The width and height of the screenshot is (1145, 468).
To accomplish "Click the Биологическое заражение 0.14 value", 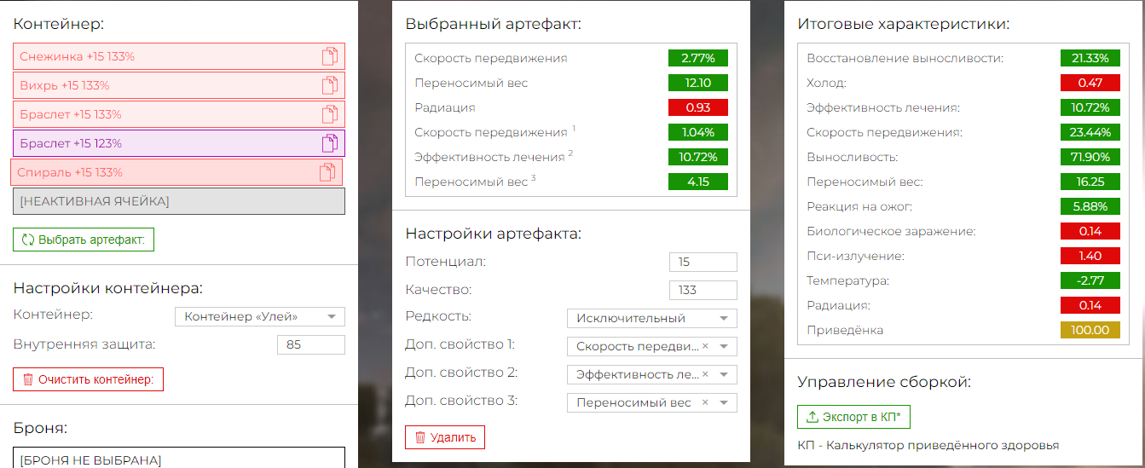I will coord(1090,231).
